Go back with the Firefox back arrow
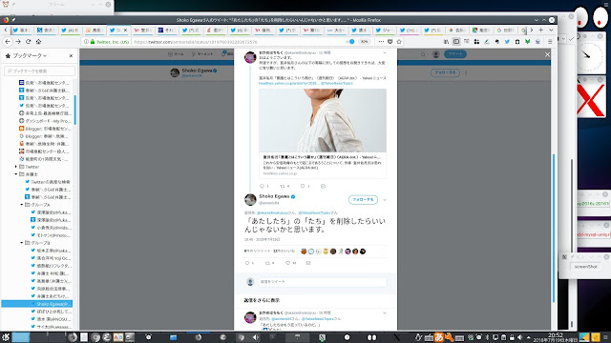 [x=8, y=42]
